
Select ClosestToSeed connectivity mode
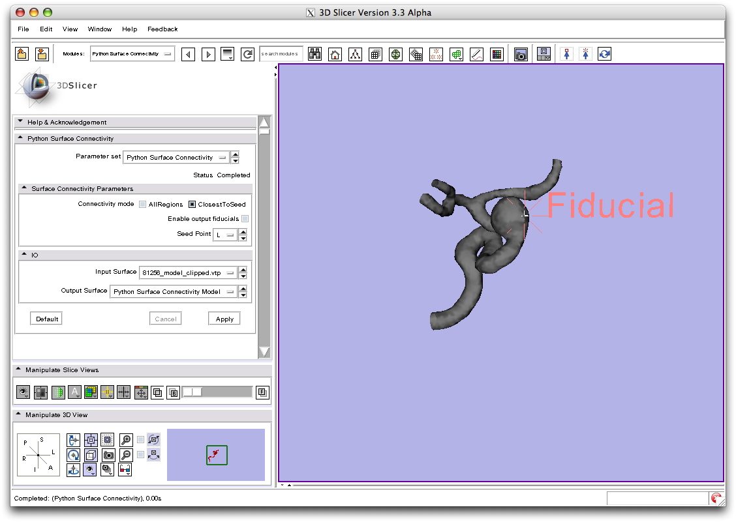(192, 205)
